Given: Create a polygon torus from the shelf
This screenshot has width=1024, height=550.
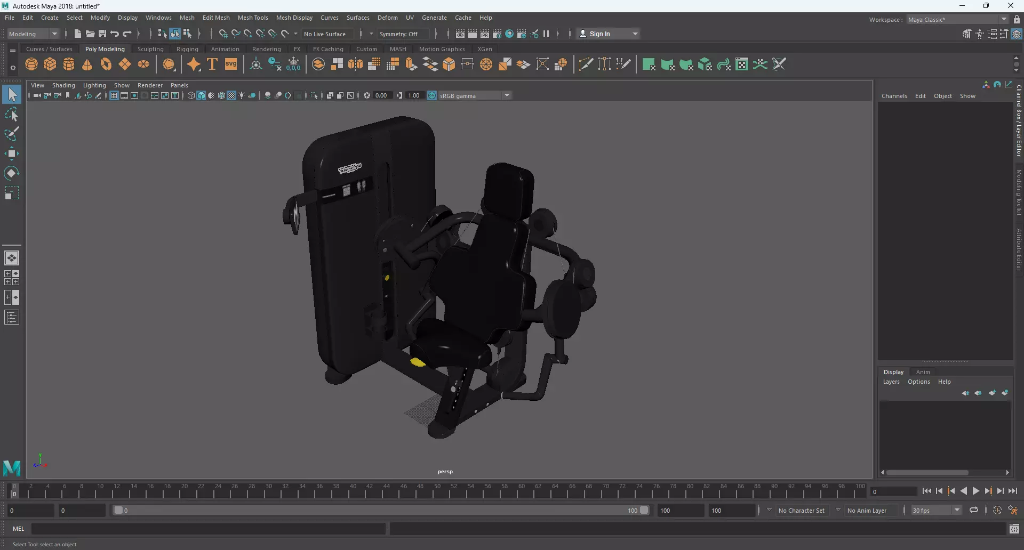Looking at the screenshot, I should click(106, 64).
